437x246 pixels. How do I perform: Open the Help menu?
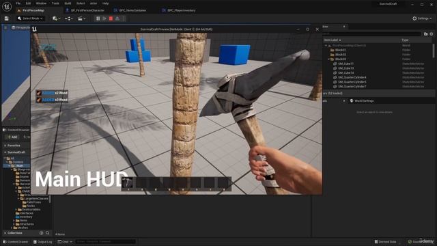[105, 3]
